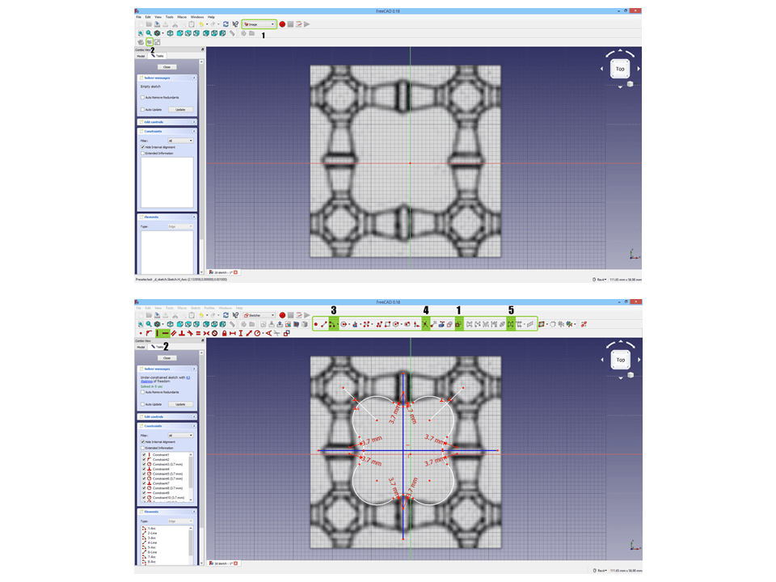The width and height of the screenshot is (776, 582).
Task: Select the Create rectangle tool in Sketcher window
Action: (387, 324)
